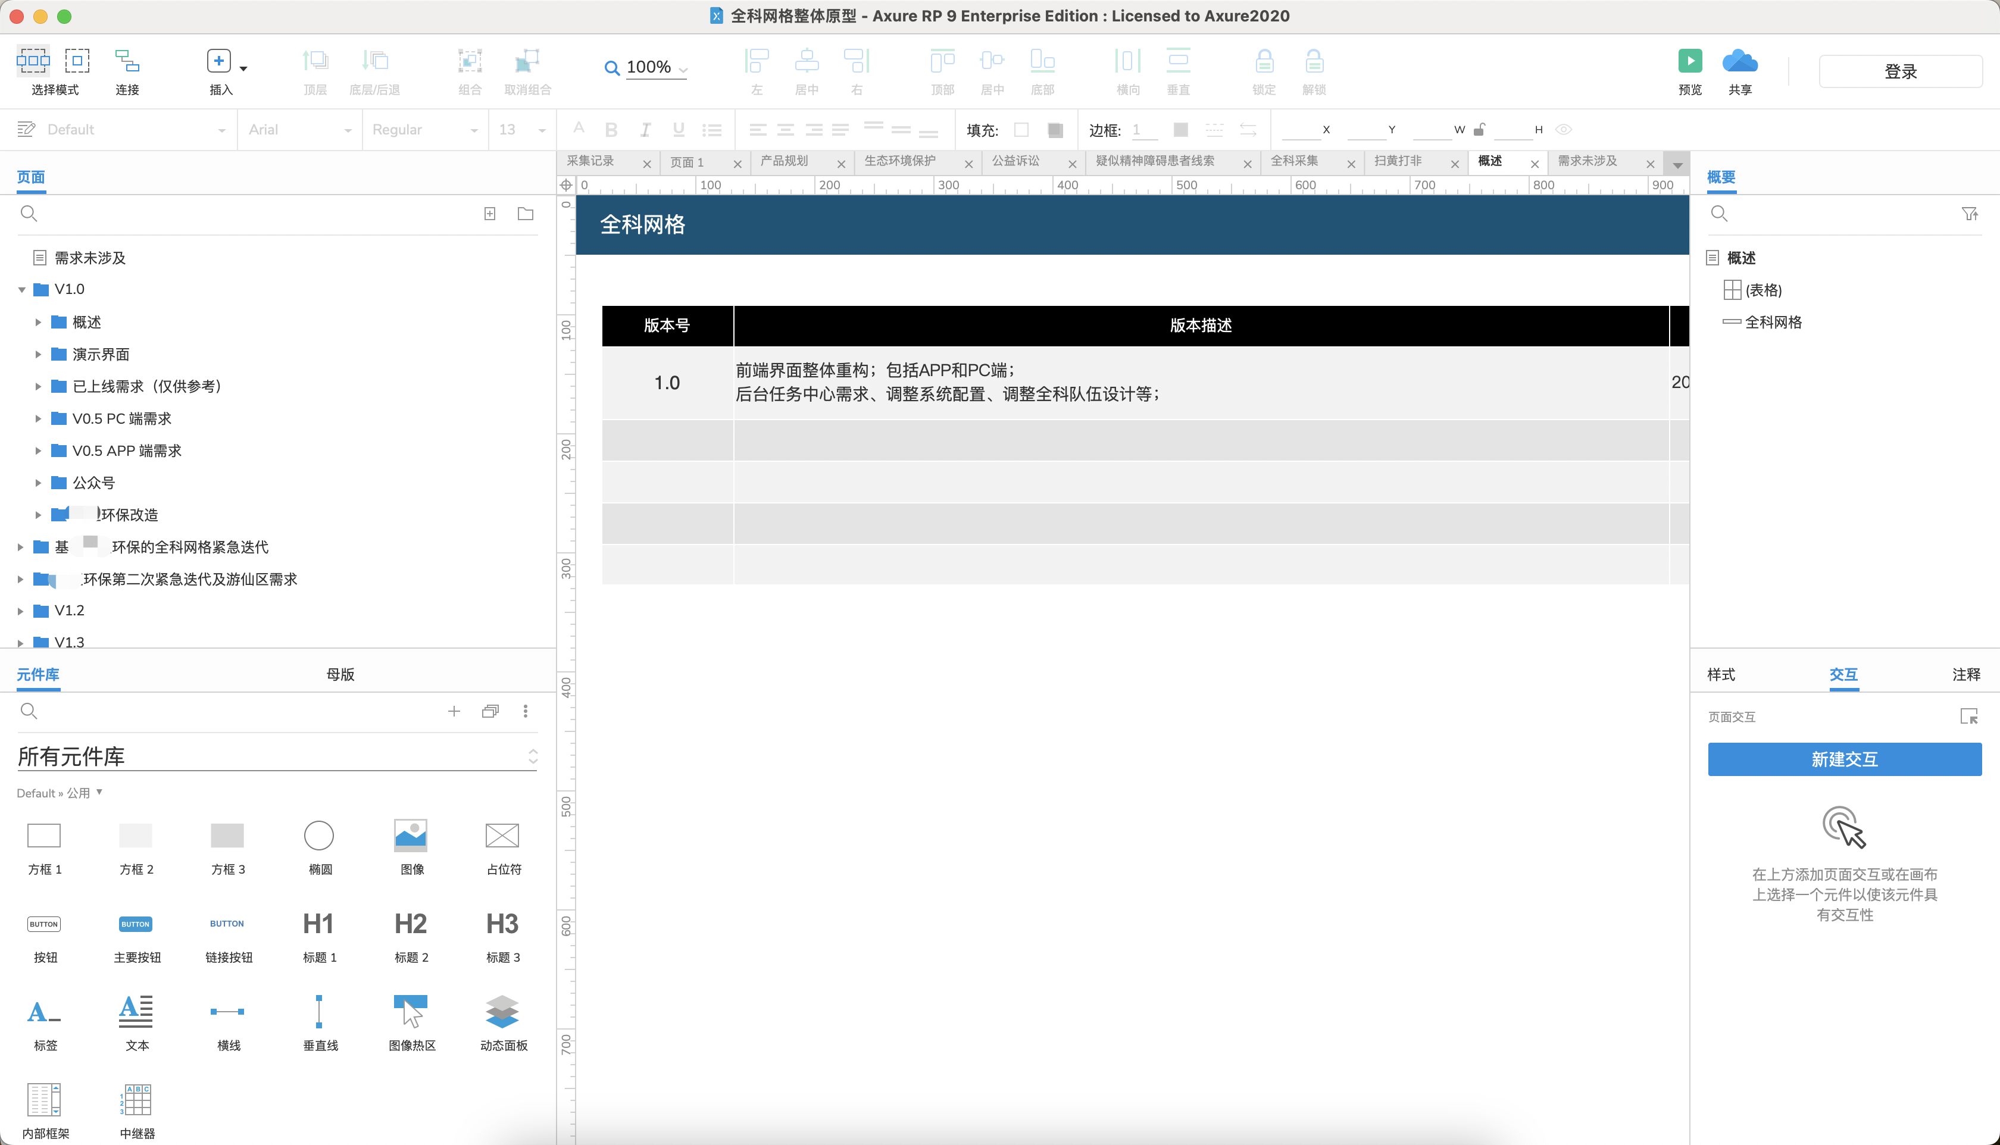Click the 共享 cloud share icon

(1740, 61)
